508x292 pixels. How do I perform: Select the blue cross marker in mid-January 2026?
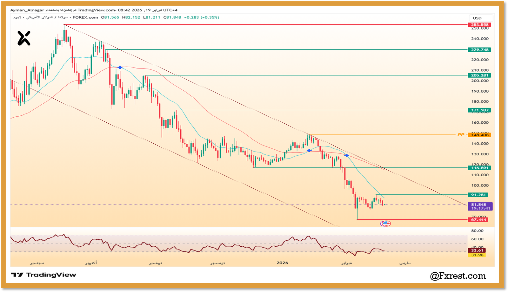(x=309, y=151)
